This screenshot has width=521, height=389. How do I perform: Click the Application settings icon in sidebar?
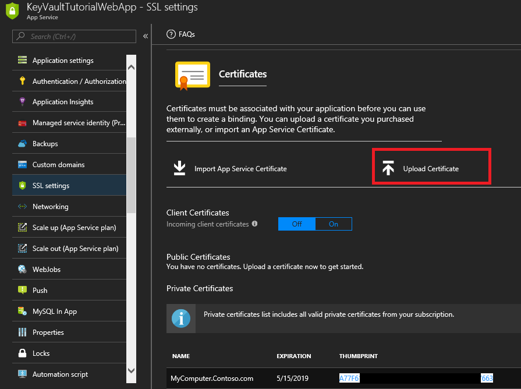click(22, 60)
